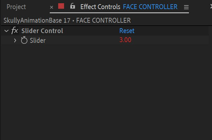Toggle the Effect Controls viewer lock icon
This screenshot has width=212, height=140.
[x=73, y=6]
